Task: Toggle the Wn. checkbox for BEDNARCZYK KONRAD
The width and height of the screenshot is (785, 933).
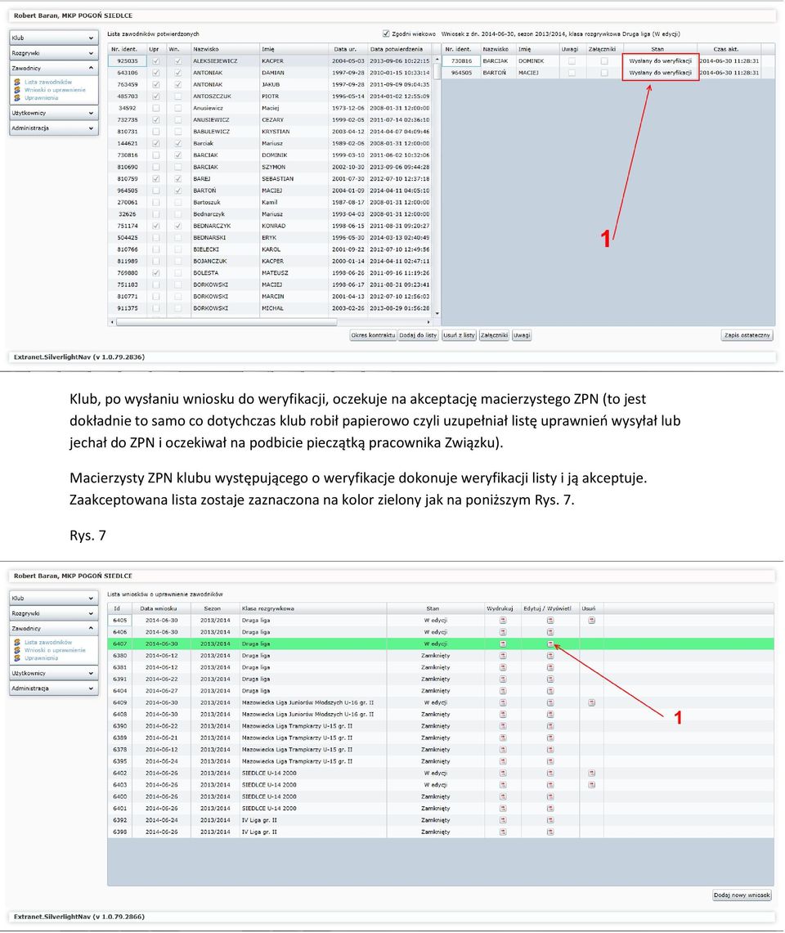Action: [177, 226]
